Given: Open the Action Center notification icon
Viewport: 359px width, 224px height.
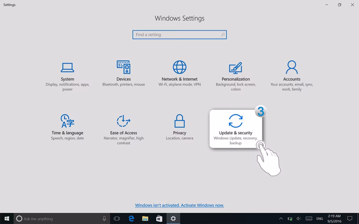Looking at the screenshot, I should coord(350,219).
